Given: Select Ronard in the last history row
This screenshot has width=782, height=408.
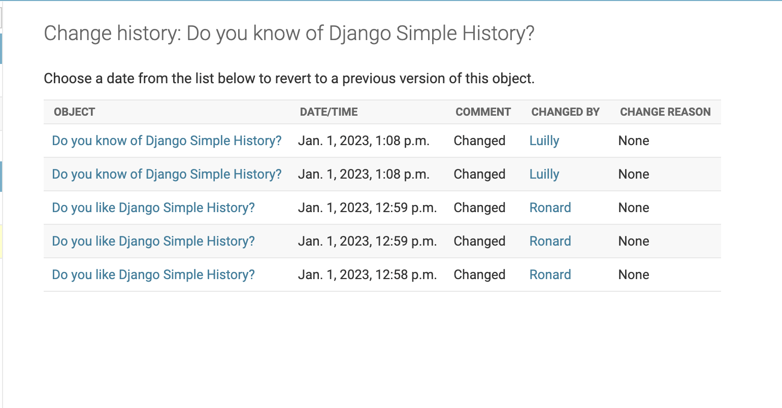Looking at the screenshot, I should point(550,275).
